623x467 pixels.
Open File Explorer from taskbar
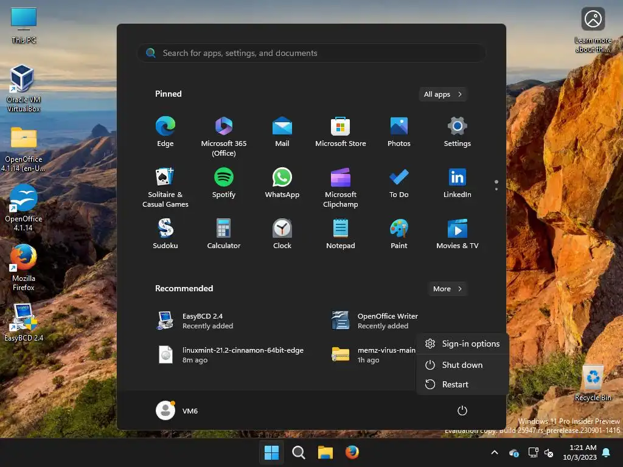point(325,452)
